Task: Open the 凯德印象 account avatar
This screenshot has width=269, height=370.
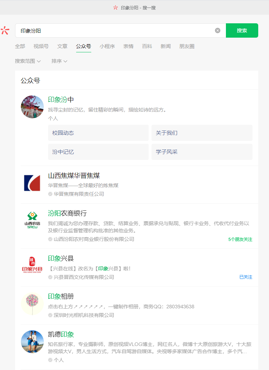Action: (32, 341)
